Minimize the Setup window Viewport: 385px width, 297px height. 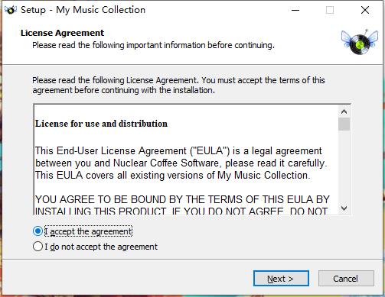pyautogui.click(x=295, y=10)
